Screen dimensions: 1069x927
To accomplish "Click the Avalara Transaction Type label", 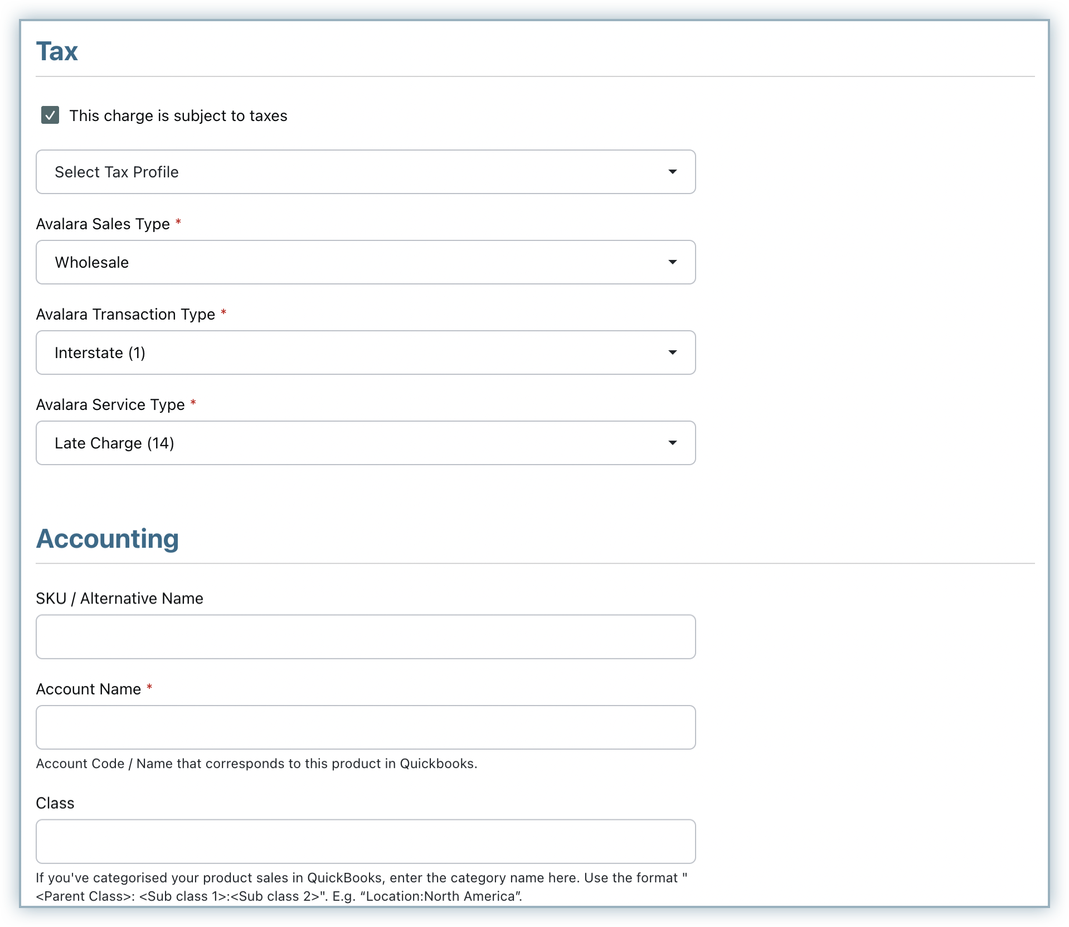I will point(125,315).
